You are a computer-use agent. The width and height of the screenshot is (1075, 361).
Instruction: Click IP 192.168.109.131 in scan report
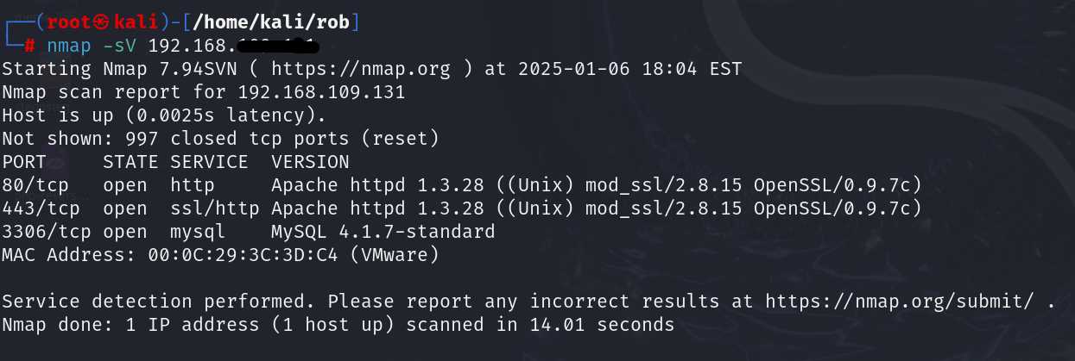click(x=321, y=91)
